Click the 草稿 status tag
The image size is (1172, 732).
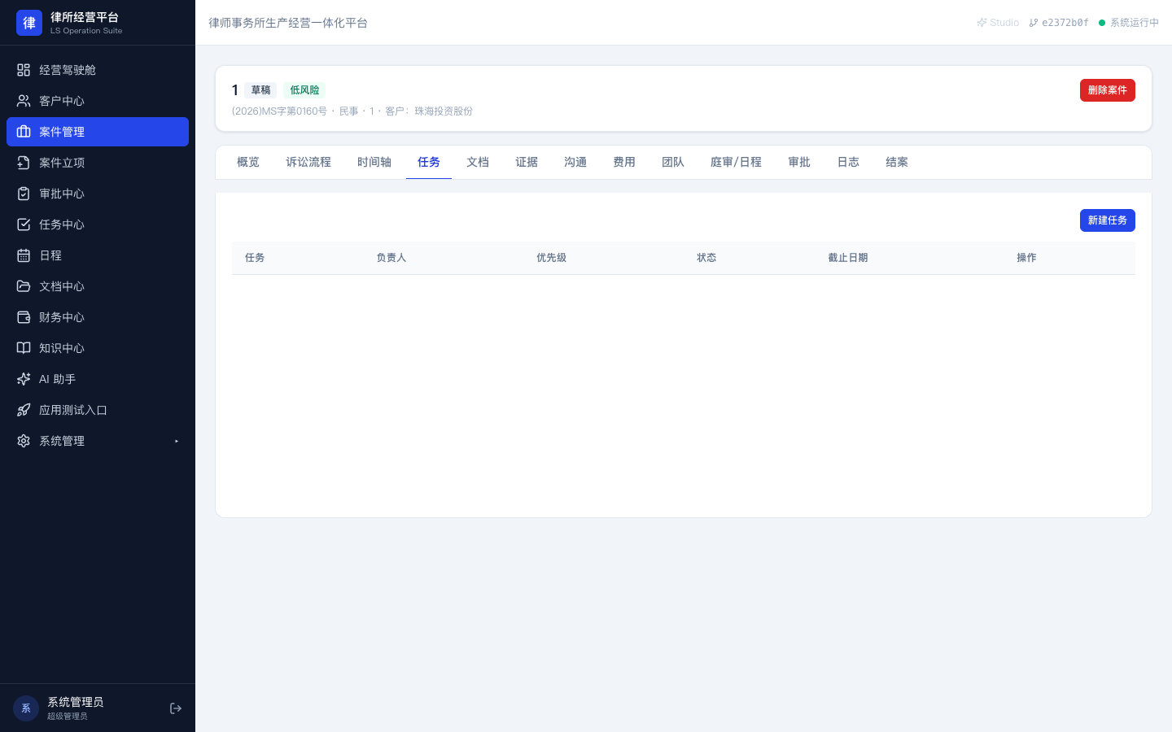(x=260, y=90)
